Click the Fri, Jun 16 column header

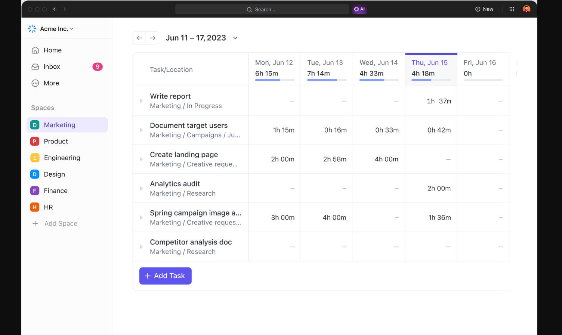[x=483, y=69]
